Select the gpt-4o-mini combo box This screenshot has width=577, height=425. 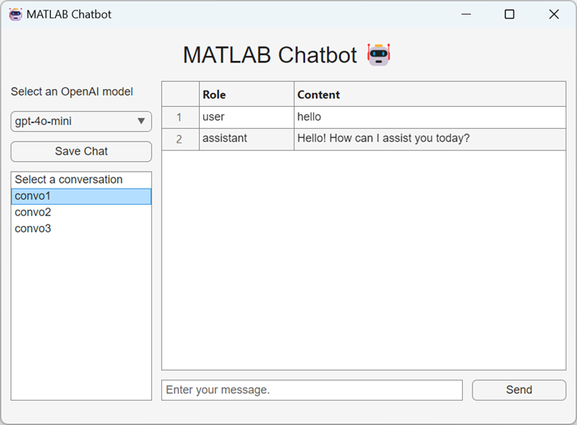point(73,121)
